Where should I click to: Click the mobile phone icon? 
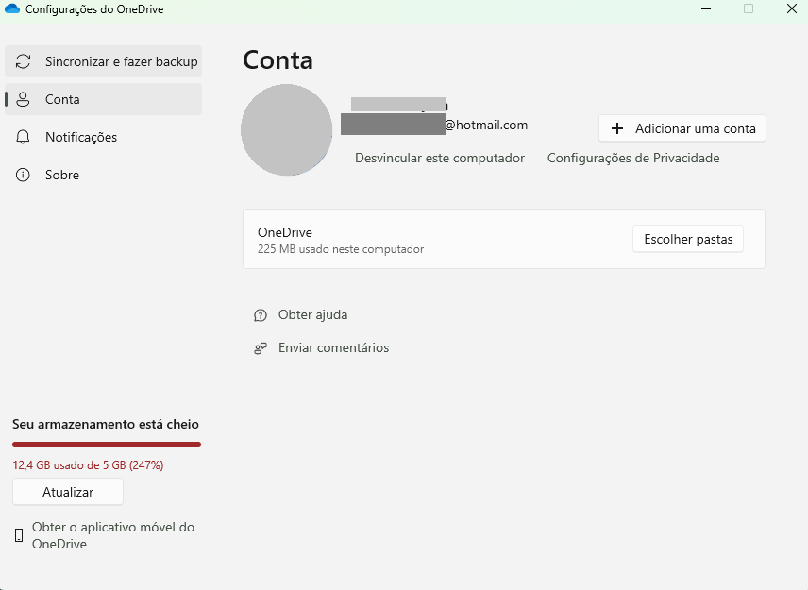(19, 535)
